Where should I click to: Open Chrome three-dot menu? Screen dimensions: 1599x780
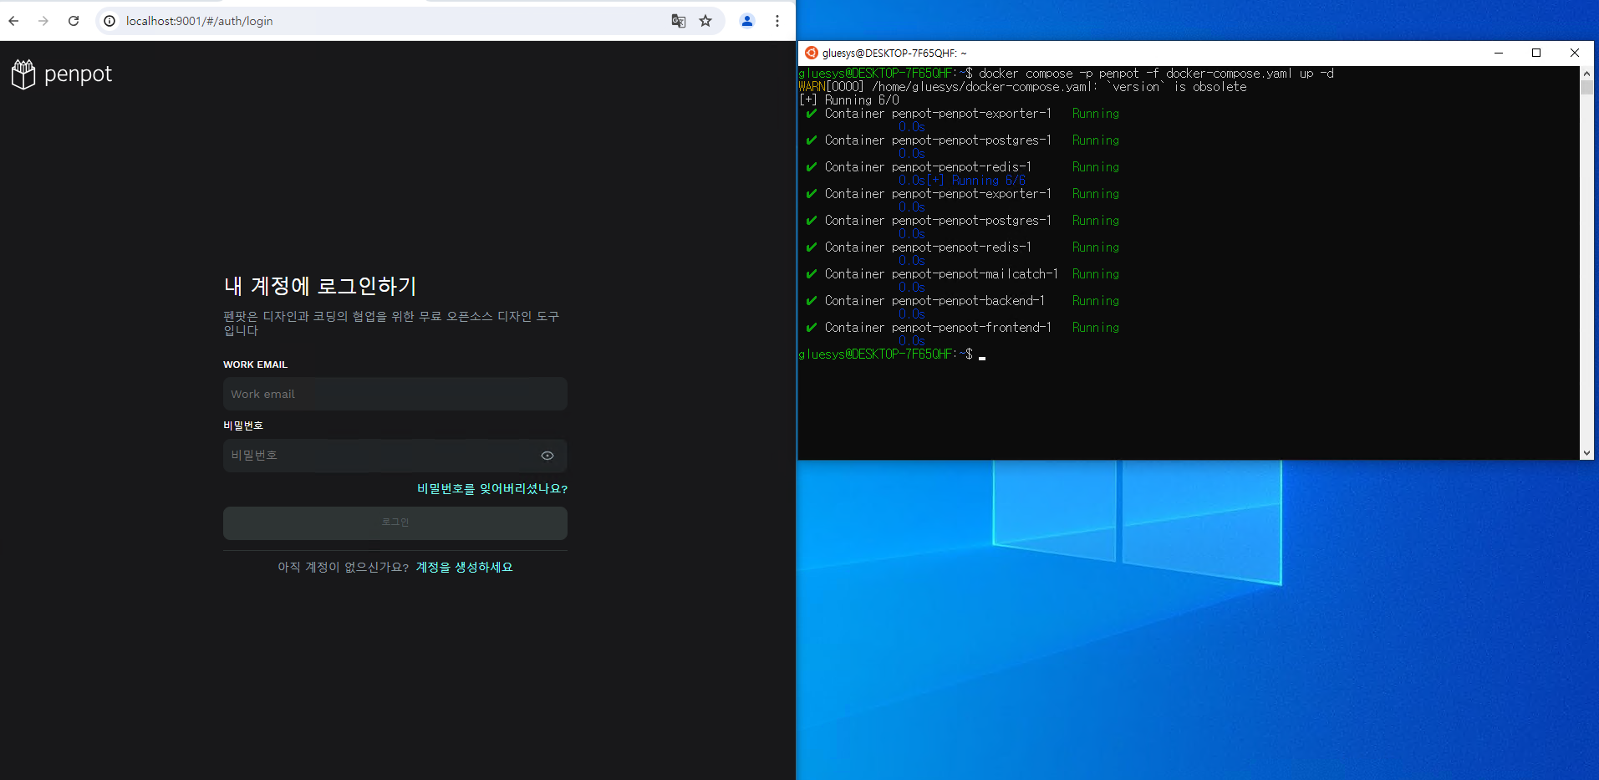point(777,21)
